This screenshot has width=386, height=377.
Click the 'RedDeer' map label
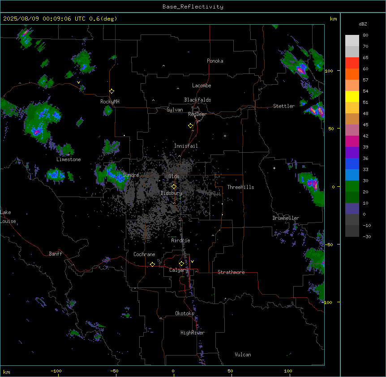pos(197,114)
